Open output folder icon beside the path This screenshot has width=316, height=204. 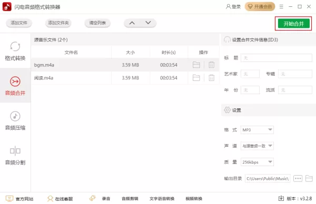point(309,178)
